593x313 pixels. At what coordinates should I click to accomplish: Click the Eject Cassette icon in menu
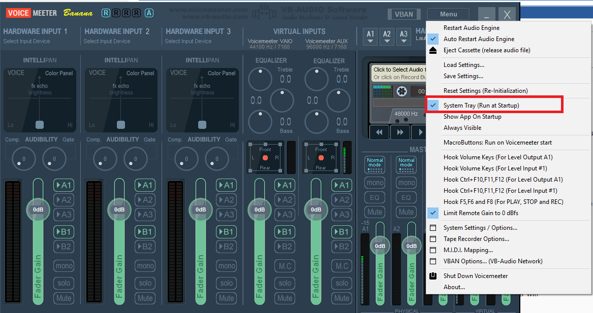point(433,50)
